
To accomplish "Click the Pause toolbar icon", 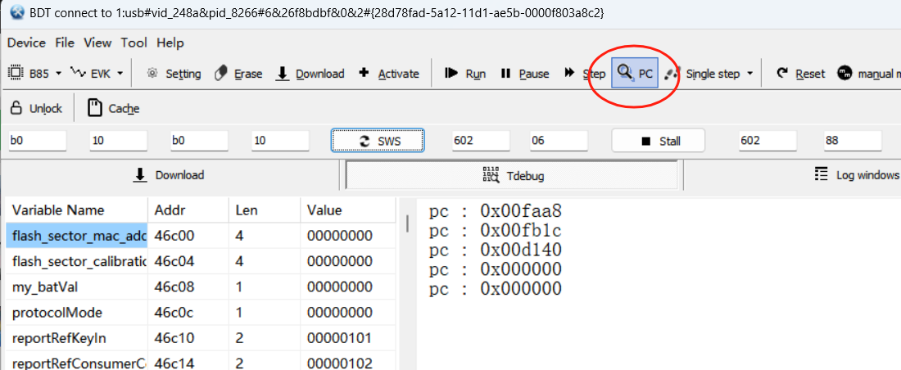I will (x=505, y=73).
